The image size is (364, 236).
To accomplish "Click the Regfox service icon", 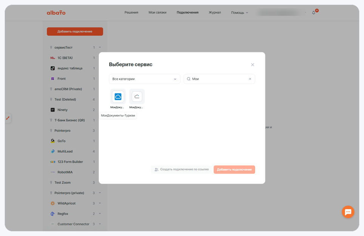I will pyautogui.click(x=53, y=214).
